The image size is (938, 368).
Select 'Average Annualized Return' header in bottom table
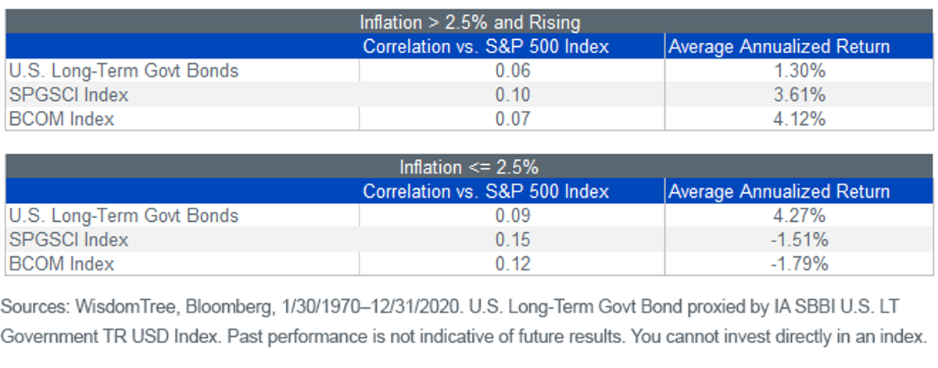(779, 191)
